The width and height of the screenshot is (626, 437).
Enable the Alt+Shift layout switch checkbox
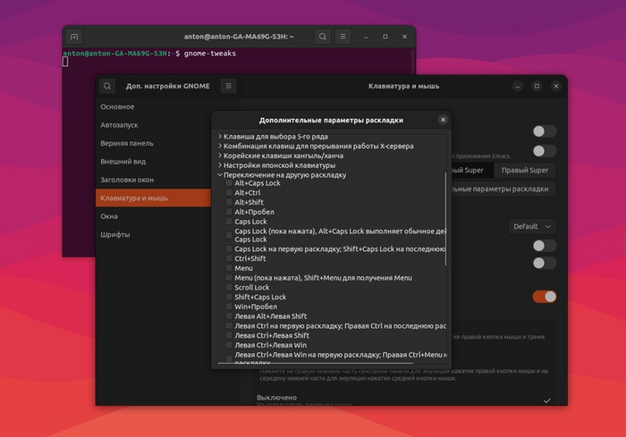point(229,202)
